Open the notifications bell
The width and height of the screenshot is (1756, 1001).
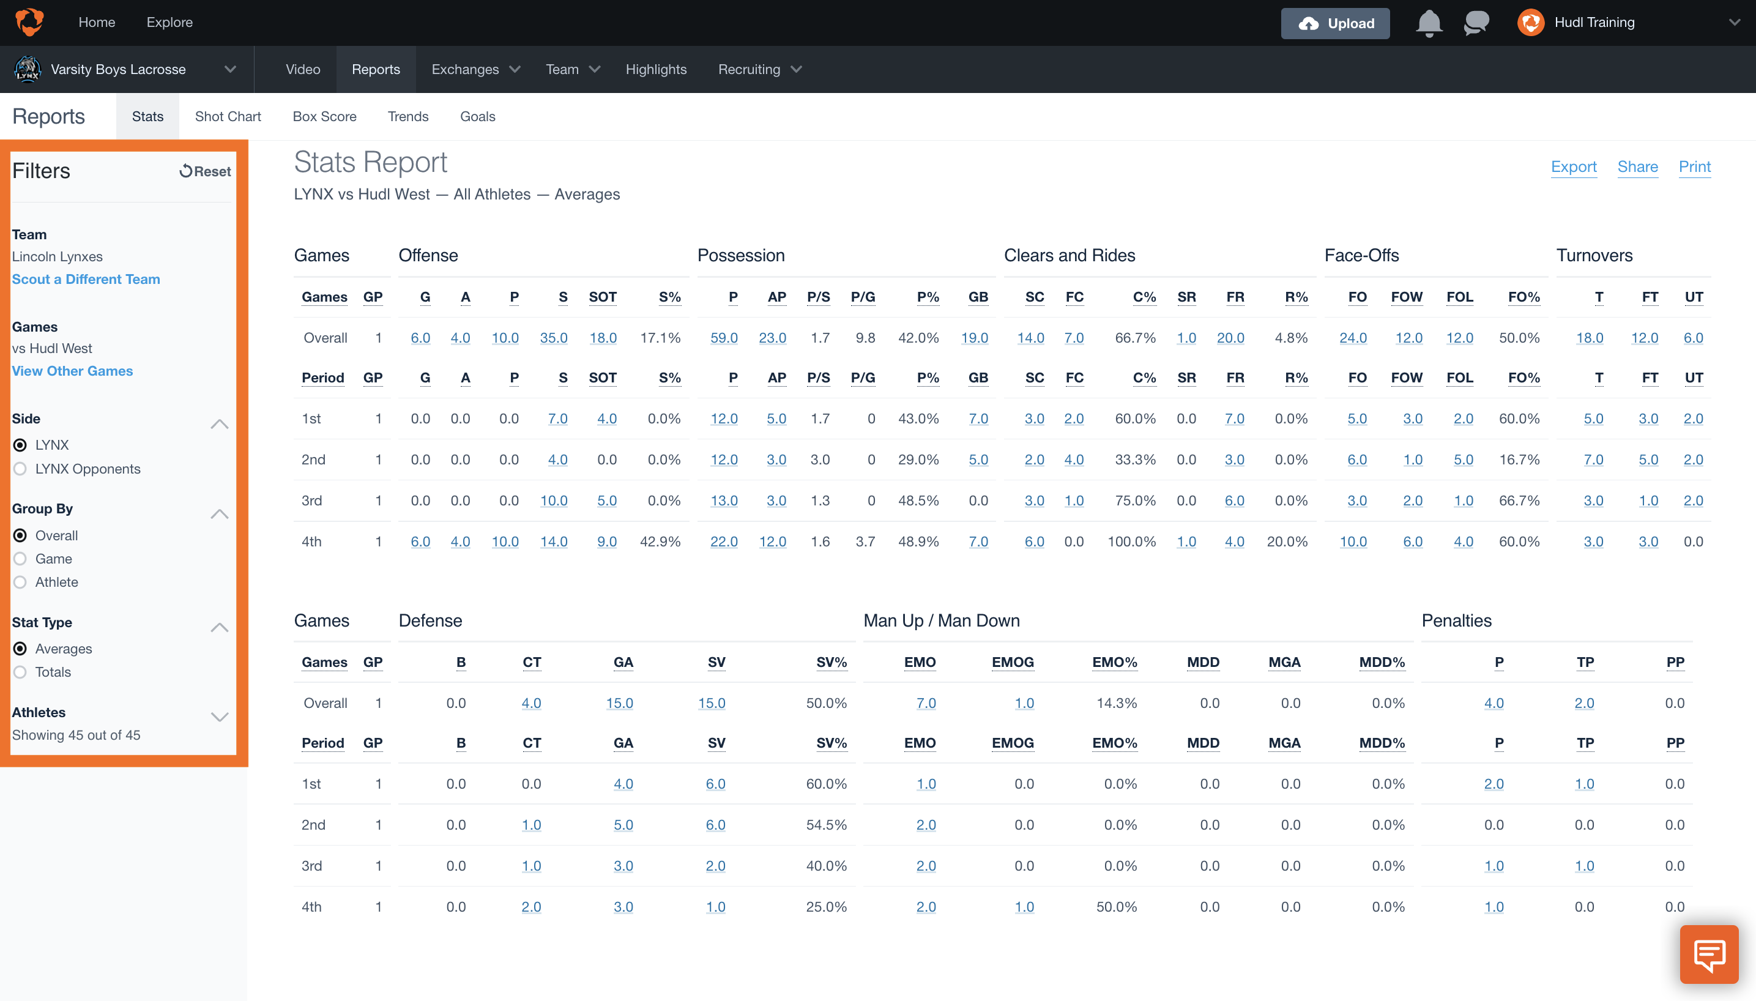point(1429,23)
